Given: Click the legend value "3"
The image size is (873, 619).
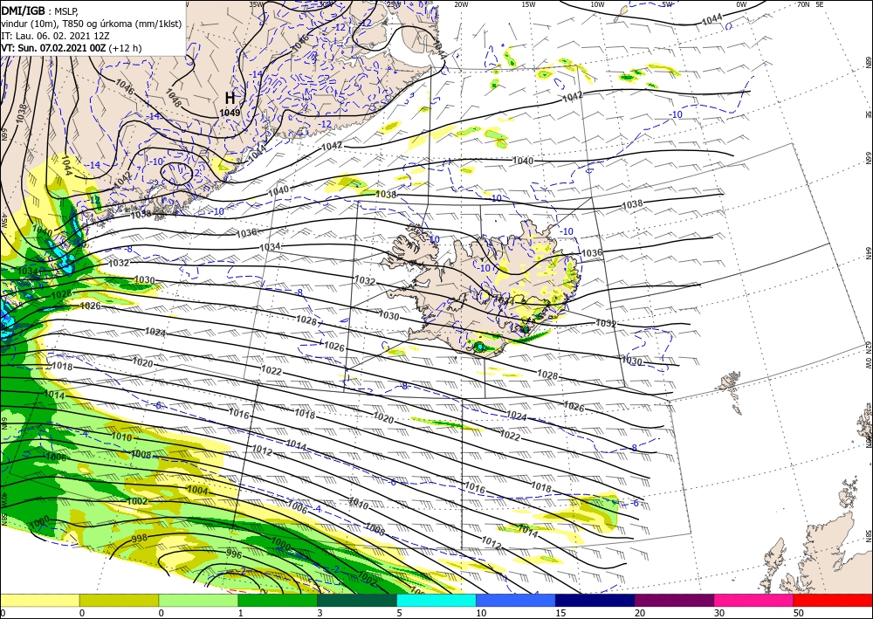Looking at the screenshot, I should [x=320, y=613].
